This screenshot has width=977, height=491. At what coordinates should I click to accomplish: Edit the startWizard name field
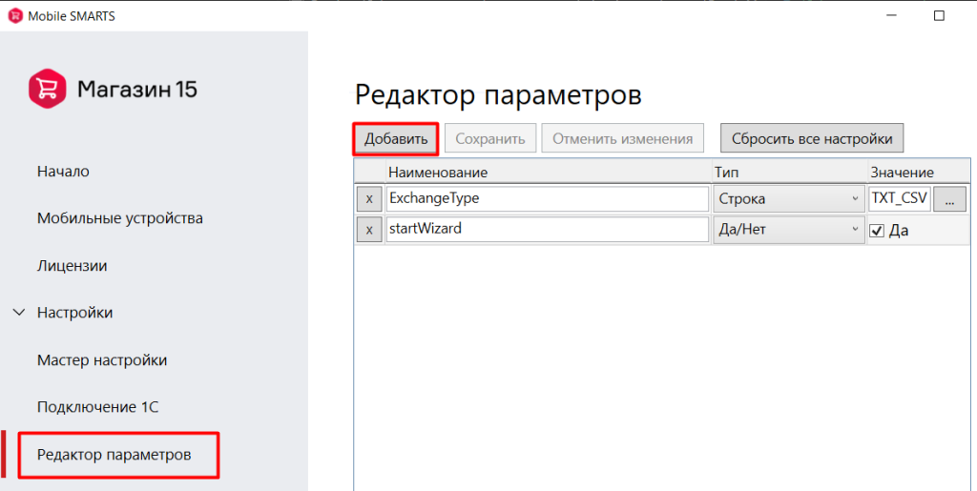pos(548,230)
